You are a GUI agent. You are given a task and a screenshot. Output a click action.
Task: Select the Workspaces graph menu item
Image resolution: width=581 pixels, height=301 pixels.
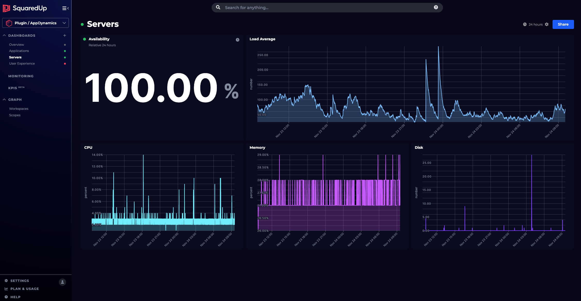point(18,109)
